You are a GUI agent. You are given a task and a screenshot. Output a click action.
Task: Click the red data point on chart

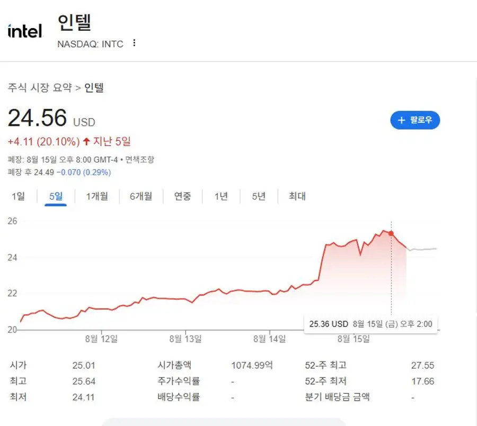click(391, 233)
